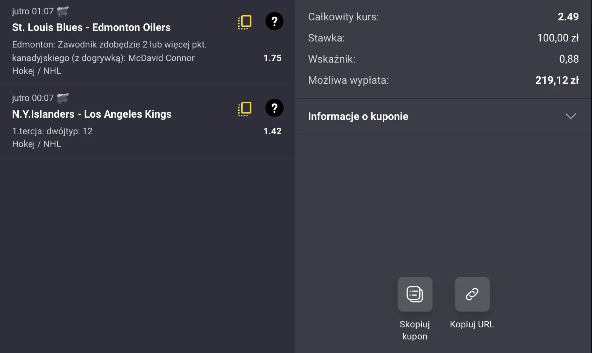The width and height of the screenshot is (592, 353).
Task: Click the hockey puck icon near jutro 00:07
Action: 61,97
